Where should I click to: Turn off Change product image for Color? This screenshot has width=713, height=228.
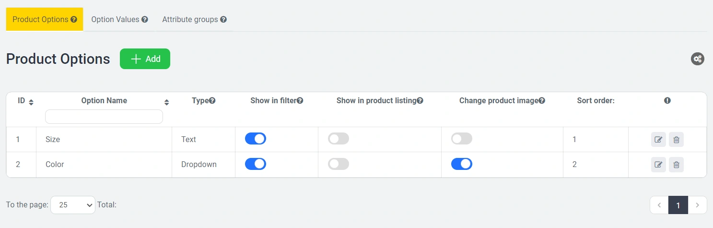(462, 164)
